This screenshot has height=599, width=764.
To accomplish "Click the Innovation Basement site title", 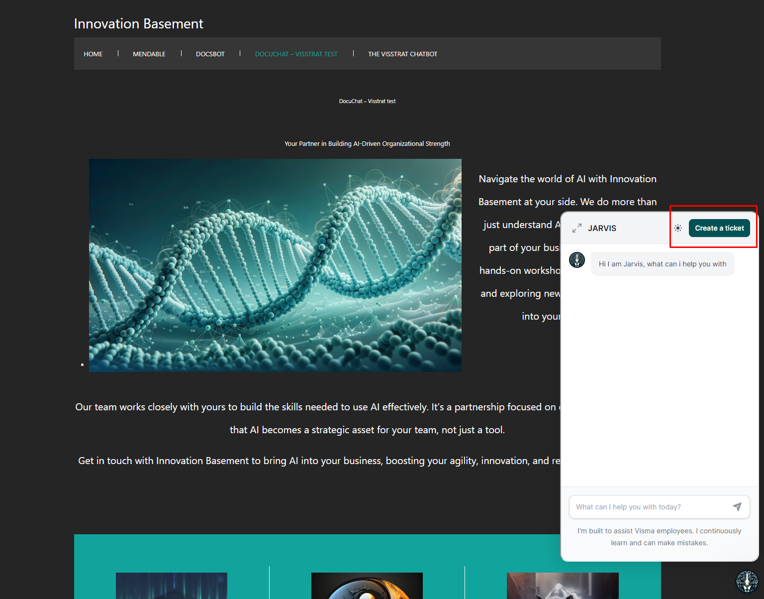I will coord(139,23).
